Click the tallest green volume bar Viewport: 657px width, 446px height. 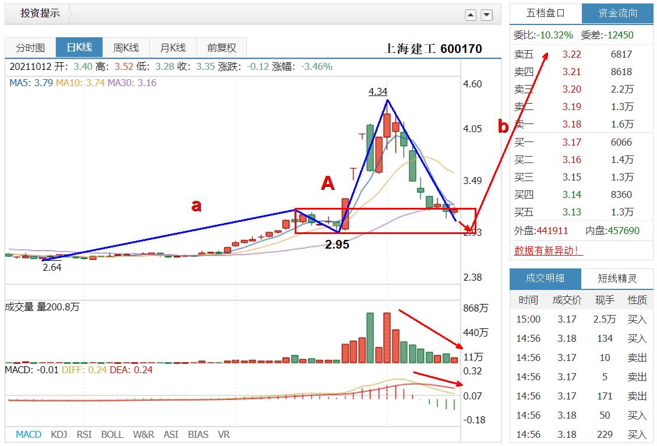370,338
